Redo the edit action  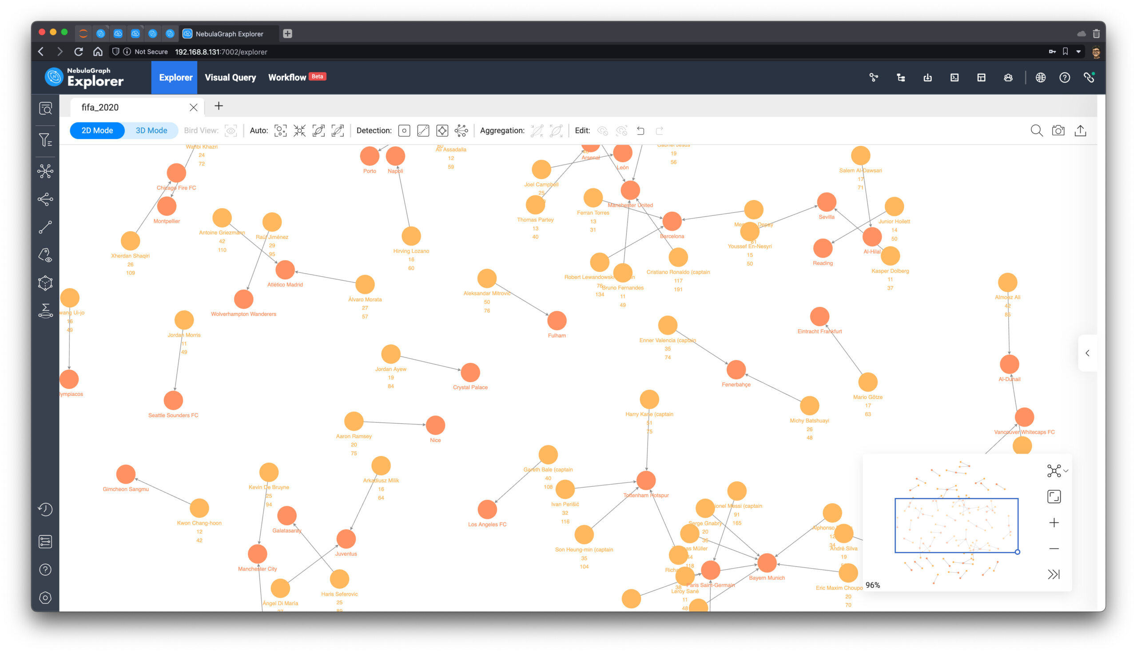coord(659,131)
